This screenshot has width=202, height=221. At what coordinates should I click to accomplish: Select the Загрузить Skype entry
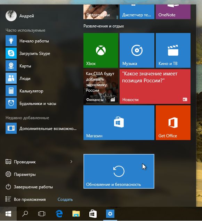35,54
